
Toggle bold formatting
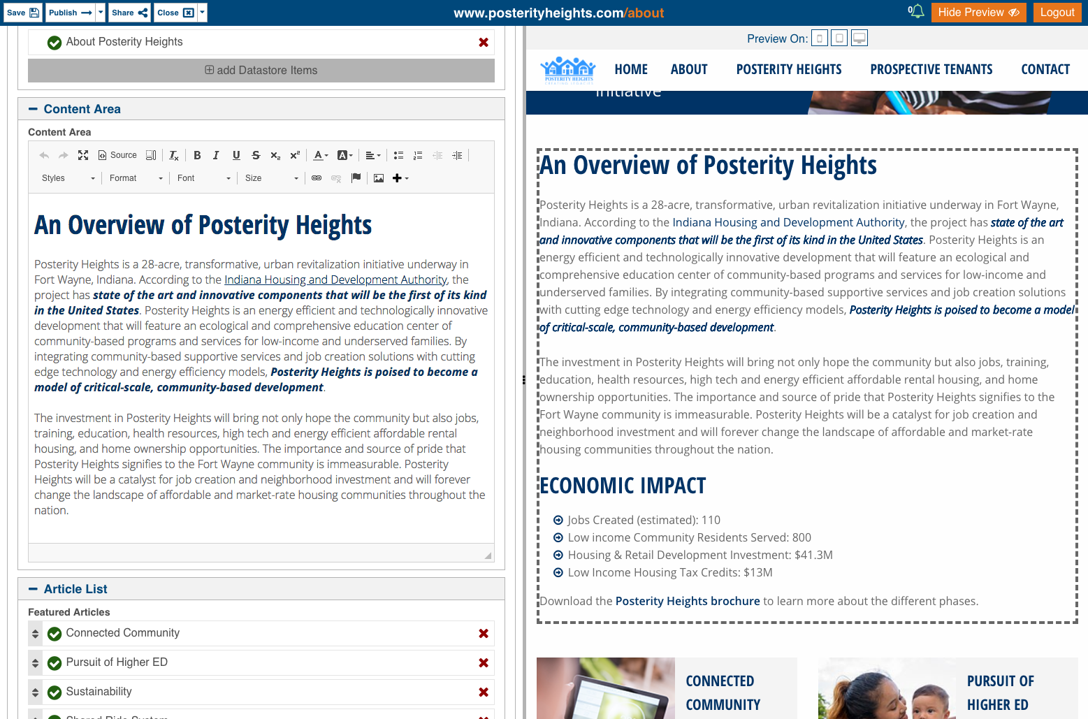(x=197, y=155)
